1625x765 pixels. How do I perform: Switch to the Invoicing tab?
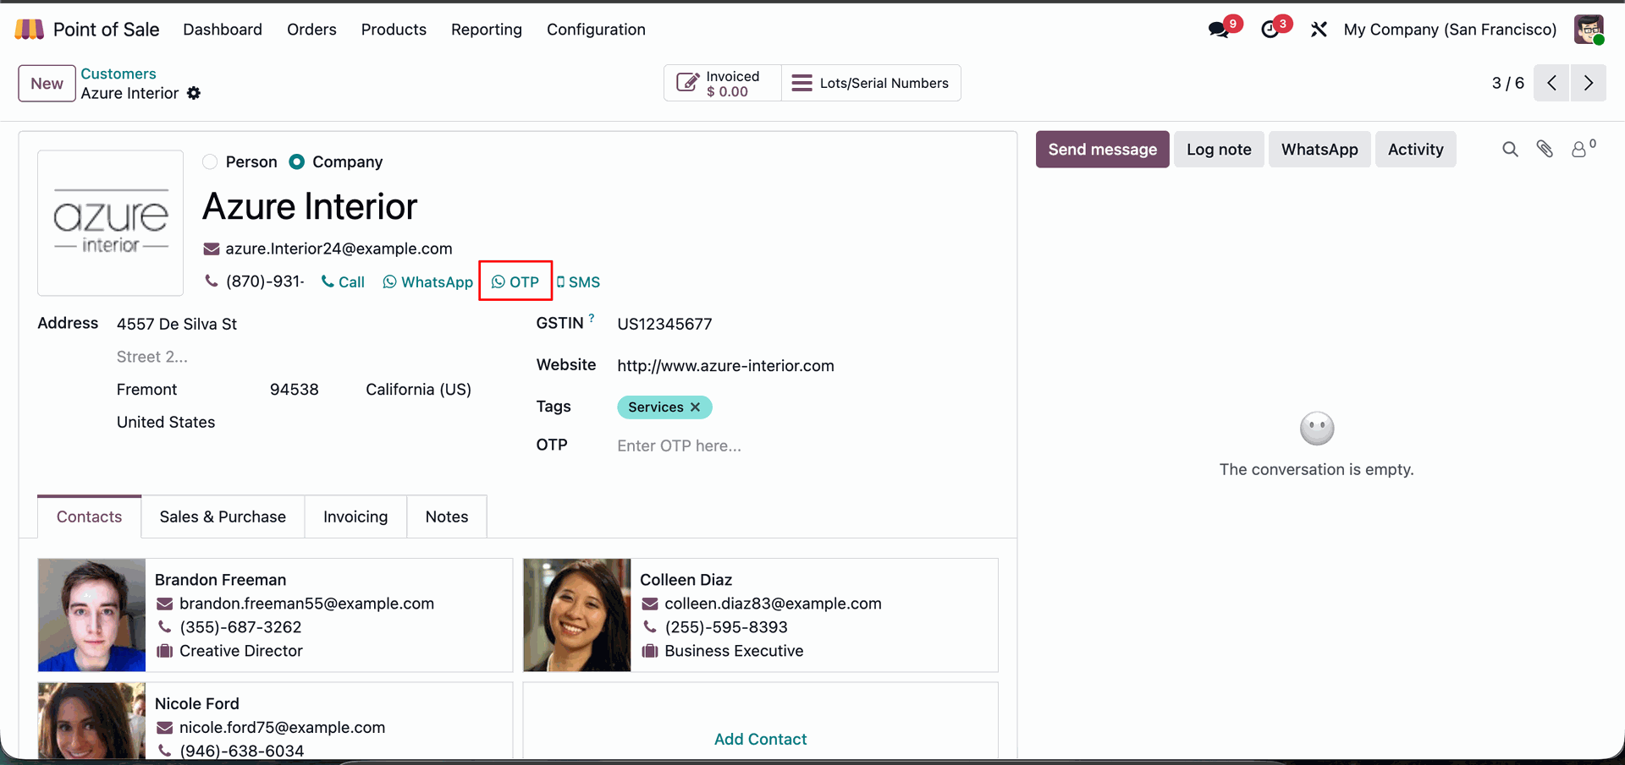pos(355,516)
